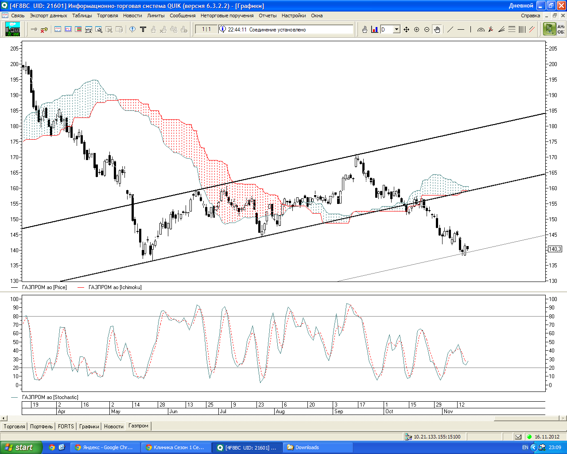
Task: Open the quotes table icon with chart line
Action: 58,29
